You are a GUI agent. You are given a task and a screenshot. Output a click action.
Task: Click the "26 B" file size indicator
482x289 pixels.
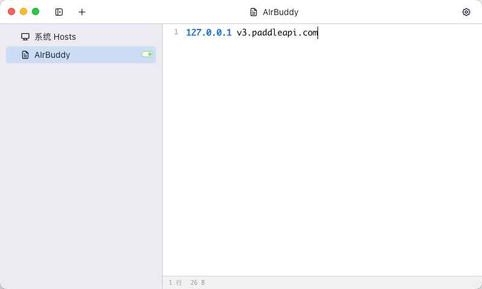point(197,282)
